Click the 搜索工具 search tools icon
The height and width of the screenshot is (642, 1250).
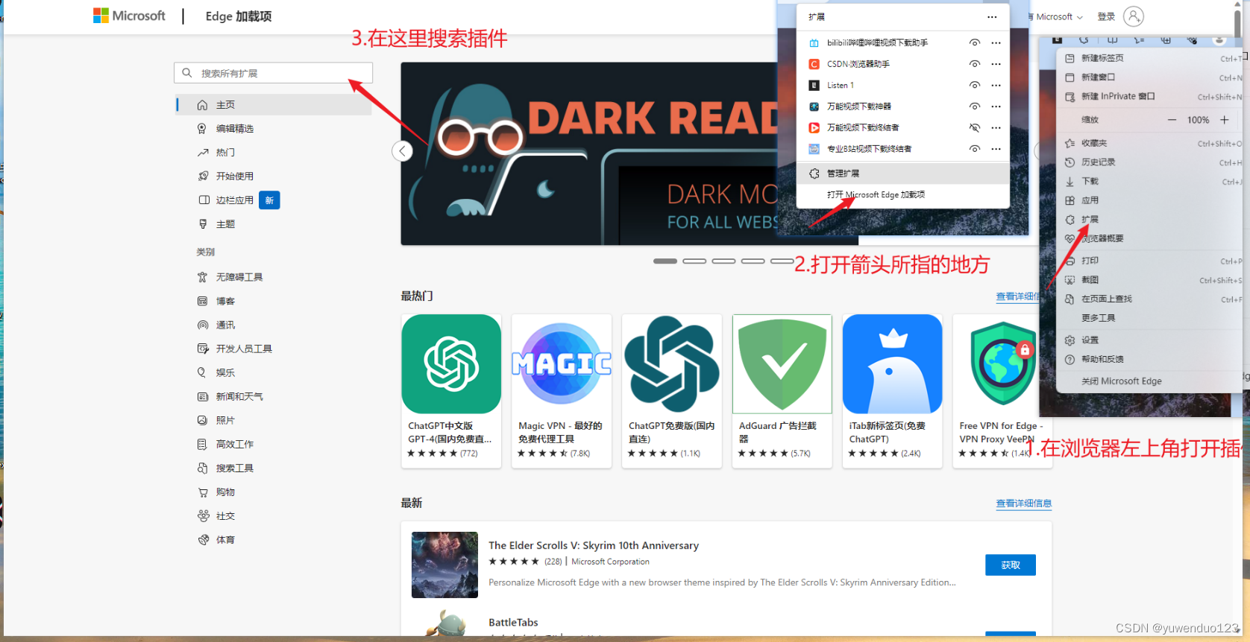(x=202, y=468)
